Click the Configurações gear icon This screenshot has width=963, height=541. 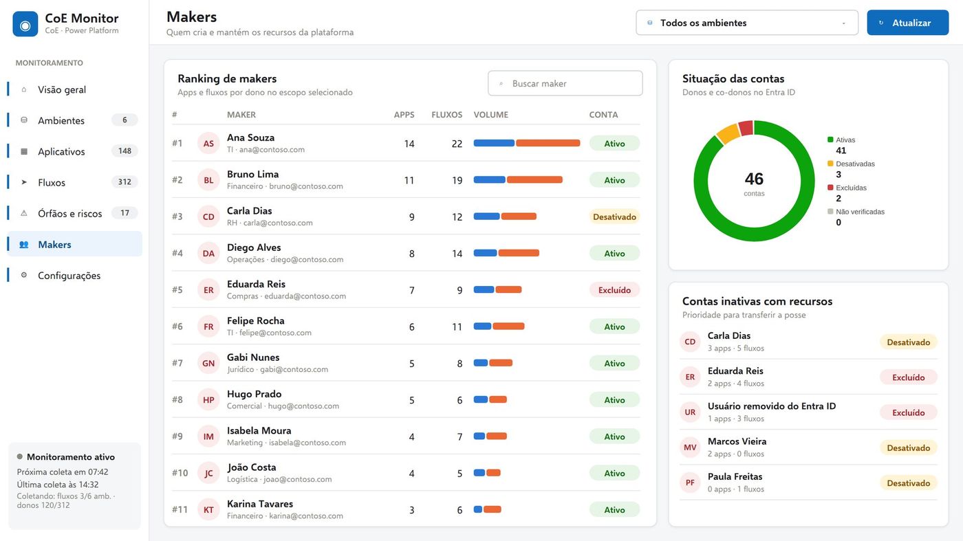pos(24,275)
